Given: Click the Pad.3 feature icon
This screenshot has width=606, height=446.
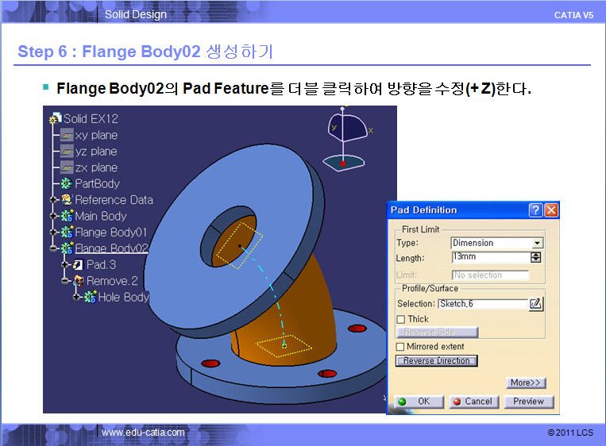Looking at the screenshot, I should [79, 264].
